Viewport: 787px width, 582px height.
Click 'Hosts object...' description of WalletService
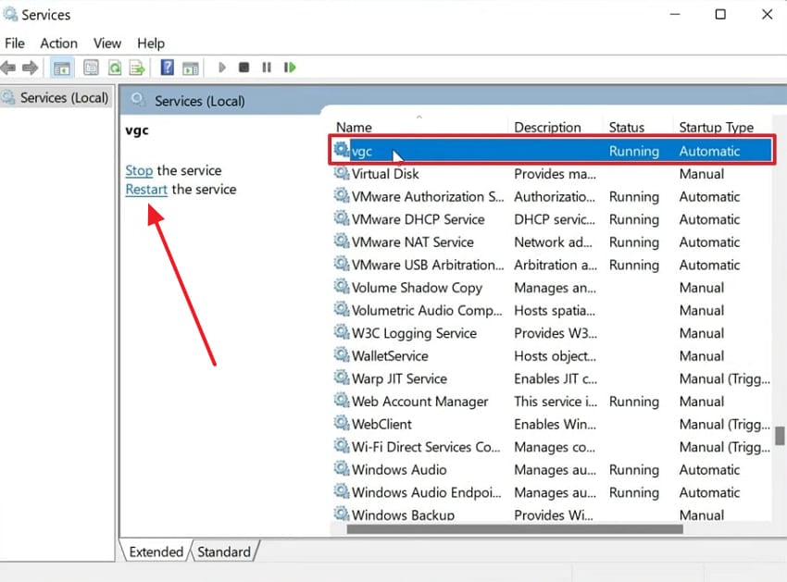pyautogui.click(x=555, y=355)
